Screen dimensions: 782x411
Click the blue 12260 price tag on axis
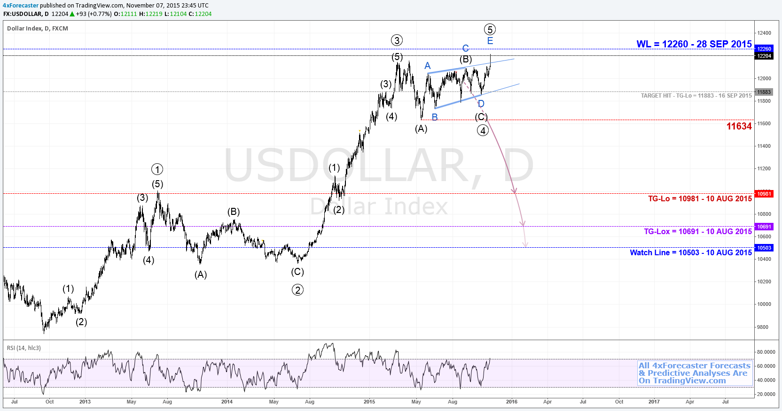pyautogui.click(x=764, y=49)
